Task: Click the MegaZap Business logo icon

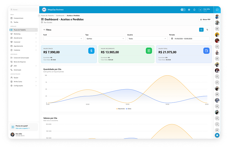Action: coord(44,10)
